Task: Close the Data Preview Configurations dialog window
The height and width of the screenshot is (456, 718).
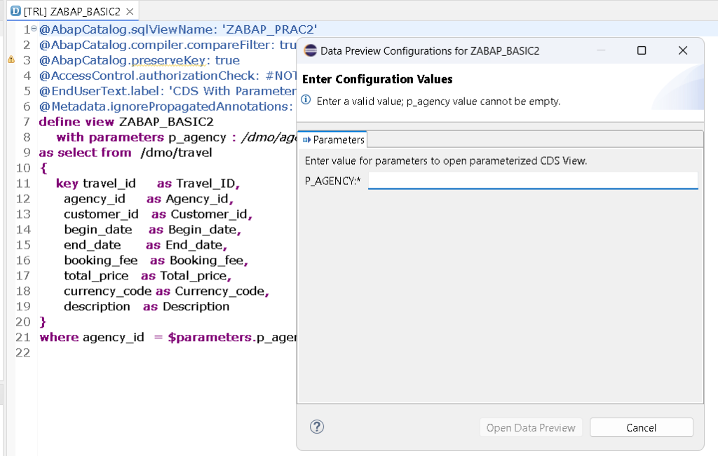Action: 683,51
